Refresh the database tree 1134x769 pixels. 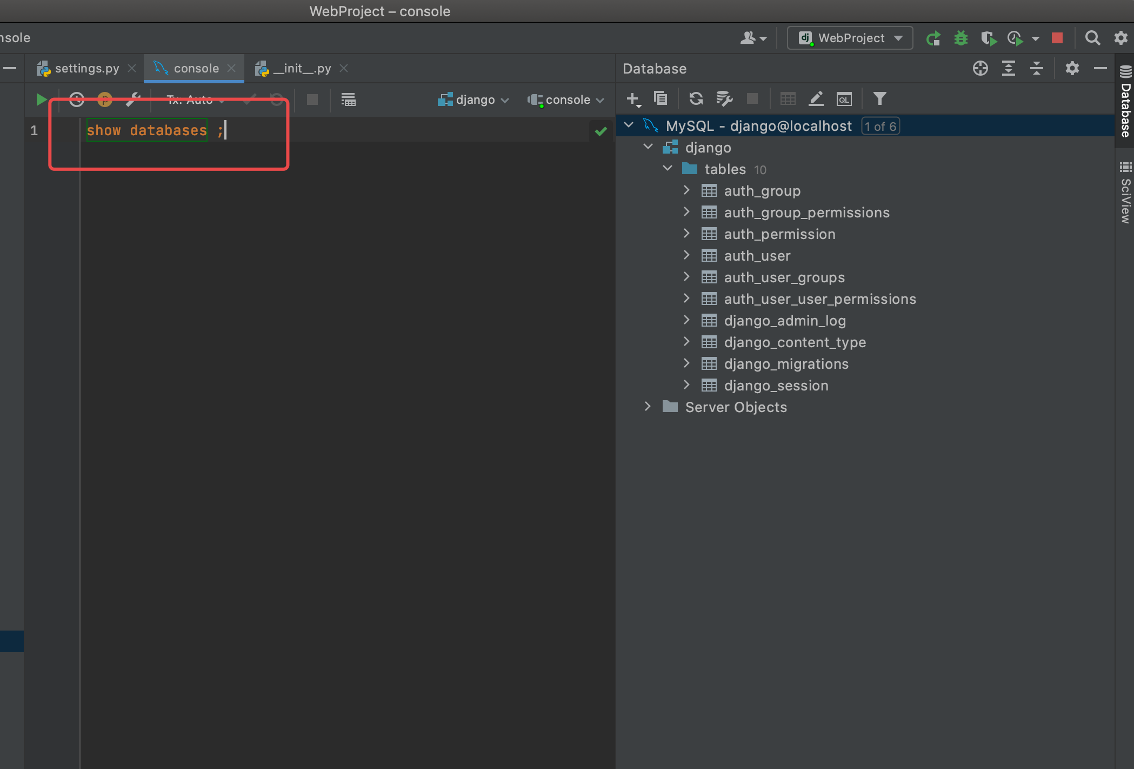point(696,98)
